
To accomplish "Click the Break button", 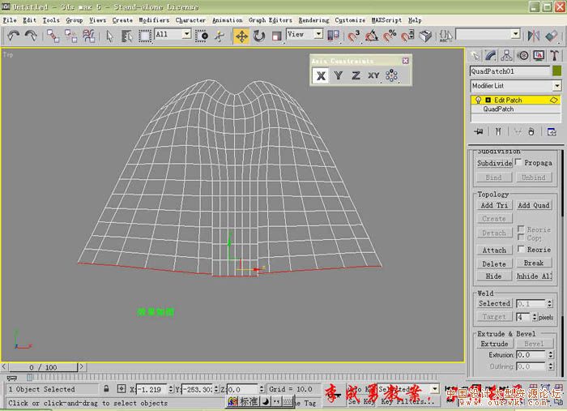I will click(x=534, y=263).
